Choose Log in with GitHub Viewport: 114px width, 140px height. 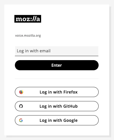point(57,106)
